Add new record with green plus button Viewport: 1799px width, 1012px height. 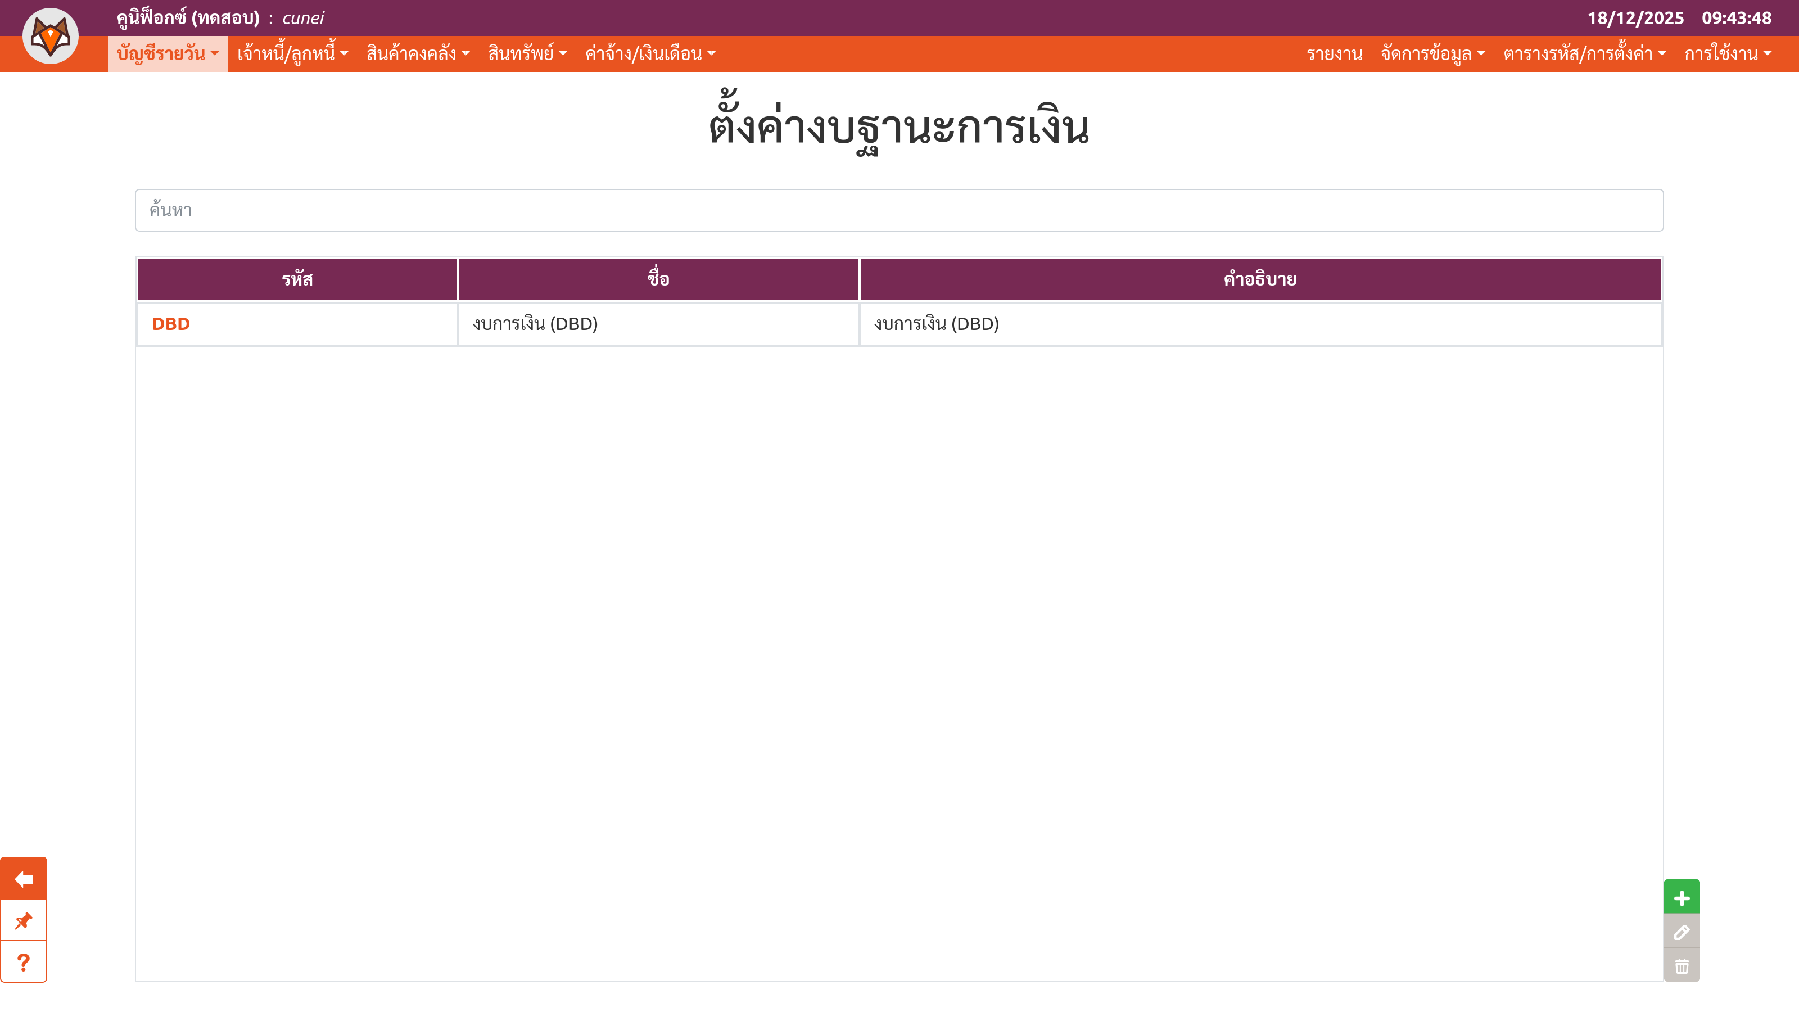point(1682,897)
